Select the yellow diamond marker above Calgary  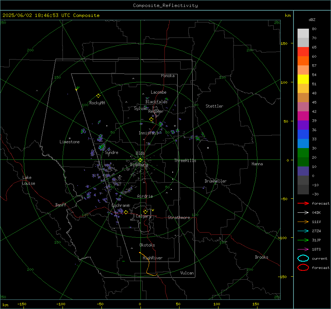[x=145, y=212]
